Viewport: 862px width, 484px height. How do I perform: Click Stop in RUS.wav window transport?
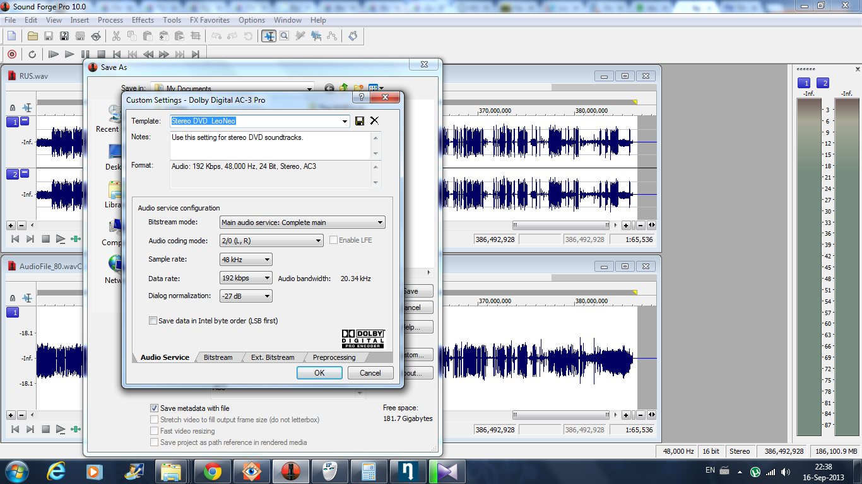point(45,239)
